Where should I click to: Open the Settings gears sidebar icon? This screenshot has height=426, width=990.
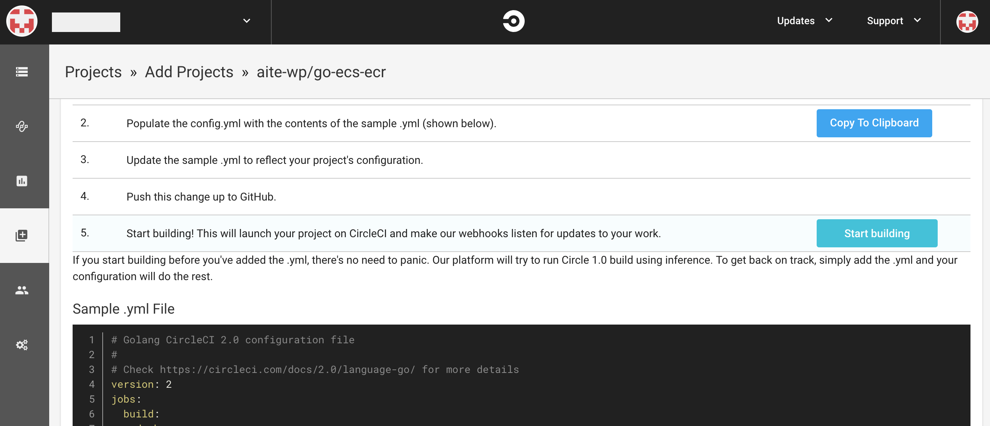(x=22, y=345)
